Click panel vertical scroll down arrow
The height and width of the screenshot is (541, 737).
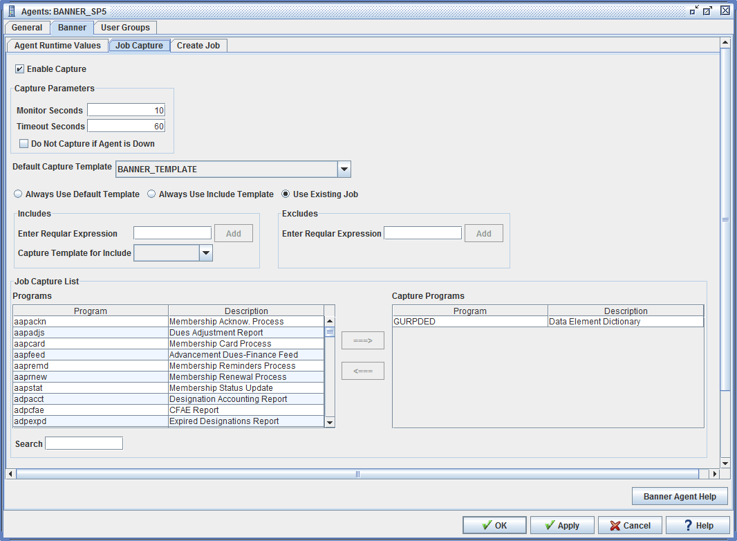click(725, 464)
